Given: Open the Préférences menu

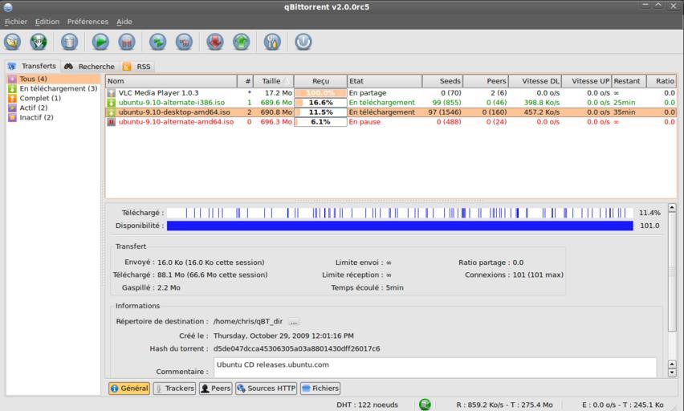Looking at the screenshot, I should [88, 22].
